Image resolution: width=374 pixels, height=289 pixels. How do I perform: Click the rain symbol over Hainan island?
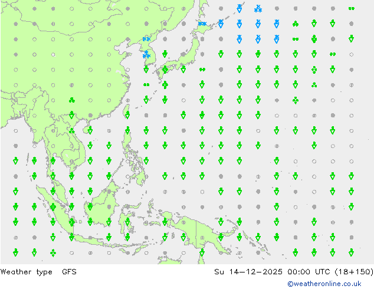(90, 130)
